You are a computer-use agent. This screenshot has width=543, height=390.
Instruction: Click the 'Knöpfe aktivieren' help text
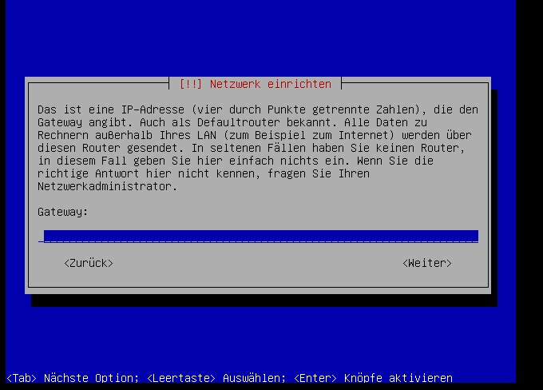(x=398, y=378)
